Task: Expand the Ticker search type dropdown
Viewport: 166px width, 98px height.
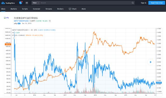Action: click(x=36, y=3)
